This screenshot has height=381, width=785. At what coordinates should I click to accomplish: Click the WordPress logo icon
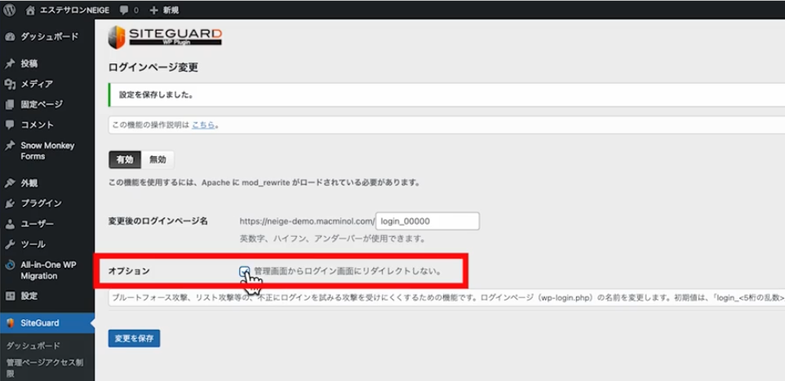tap(10, 10)
